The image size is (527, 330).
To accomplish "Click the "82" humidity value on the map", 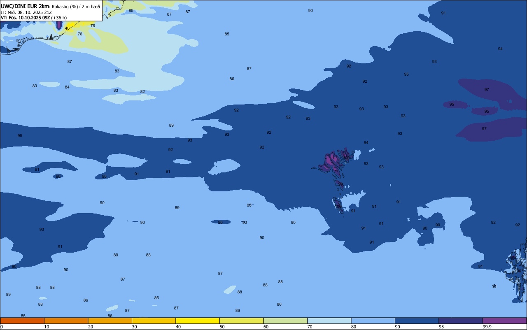I will pos(142,92).
